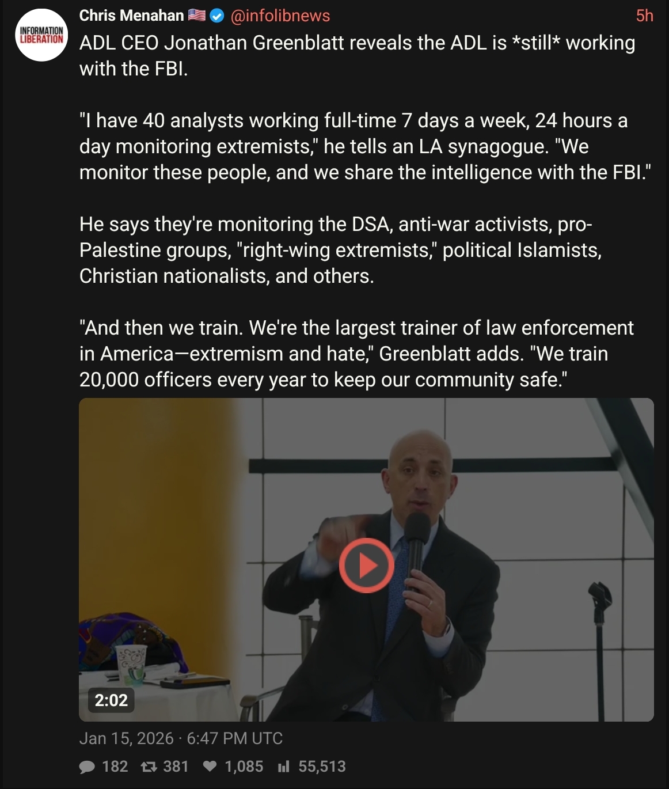The height and width of the screenshot is (789, 669).
Task: Click the 182 replies count
Action: coord(115,767)
